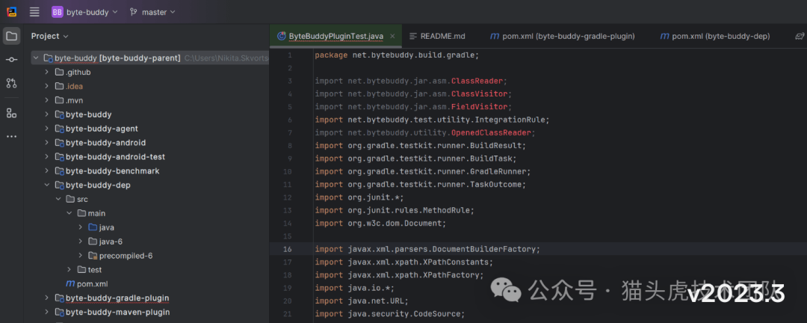Image resolution: width=807 pixels, height=323 pixels.
Task: Click the README.md tab file icon
Action: pos(412,36)
